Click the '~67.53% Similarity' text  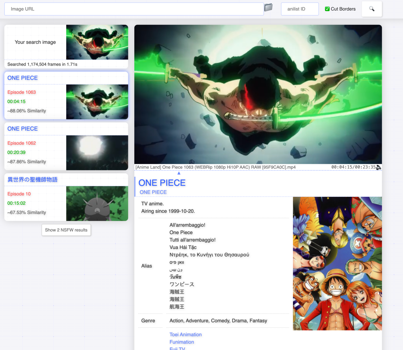click(27, 213)
